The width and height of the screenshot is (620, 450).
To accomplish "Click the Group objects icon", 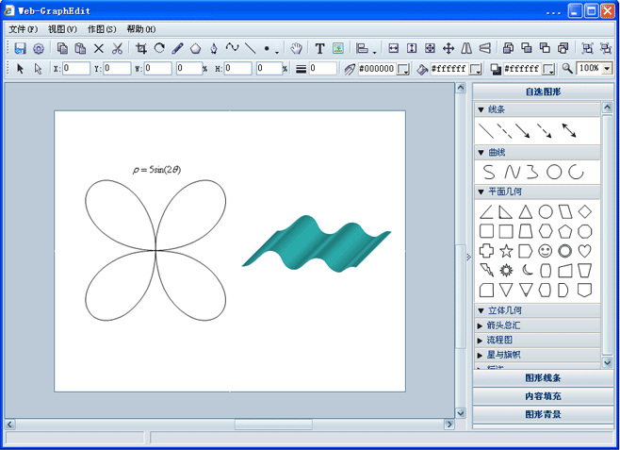I will pyautogui.click(x=587, y=48).
